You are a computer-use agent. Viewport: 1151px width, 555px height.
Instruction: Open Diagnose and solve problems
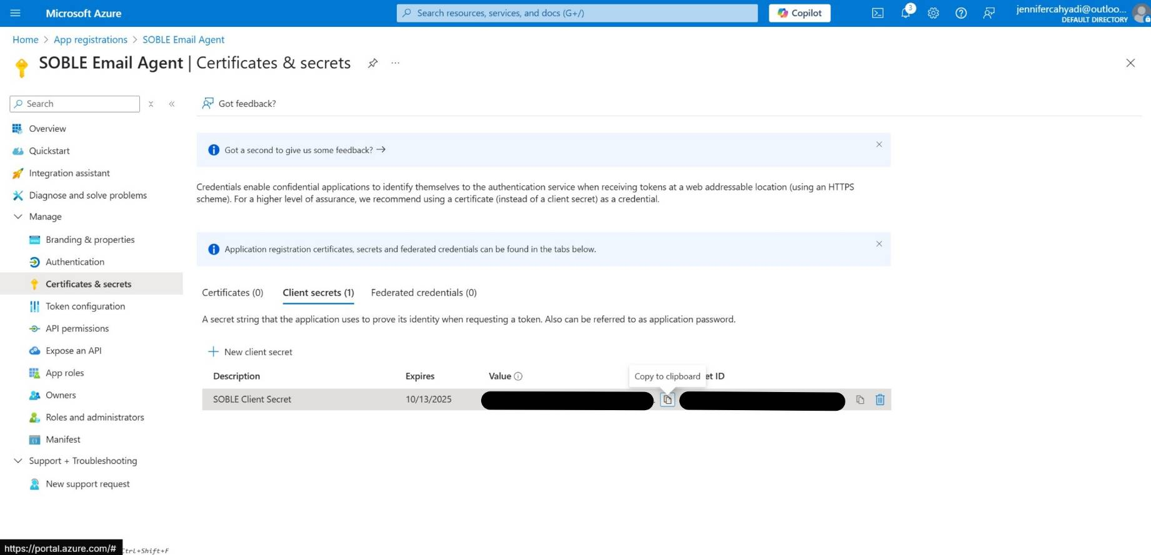point(87,195)
